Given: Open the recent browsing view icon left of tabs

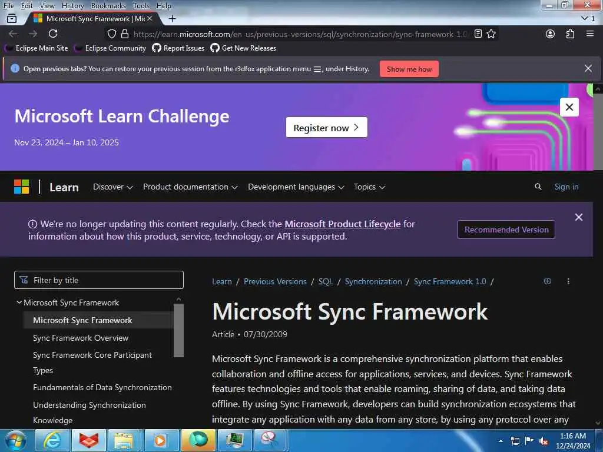Looking at the screenshot, I should tap(12, 18).
